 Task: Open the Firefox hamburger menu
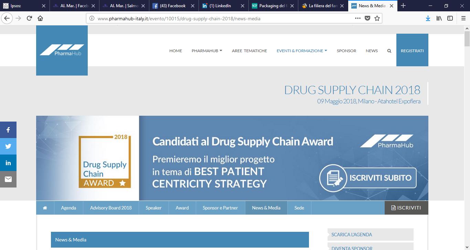(x=463, y=18)
